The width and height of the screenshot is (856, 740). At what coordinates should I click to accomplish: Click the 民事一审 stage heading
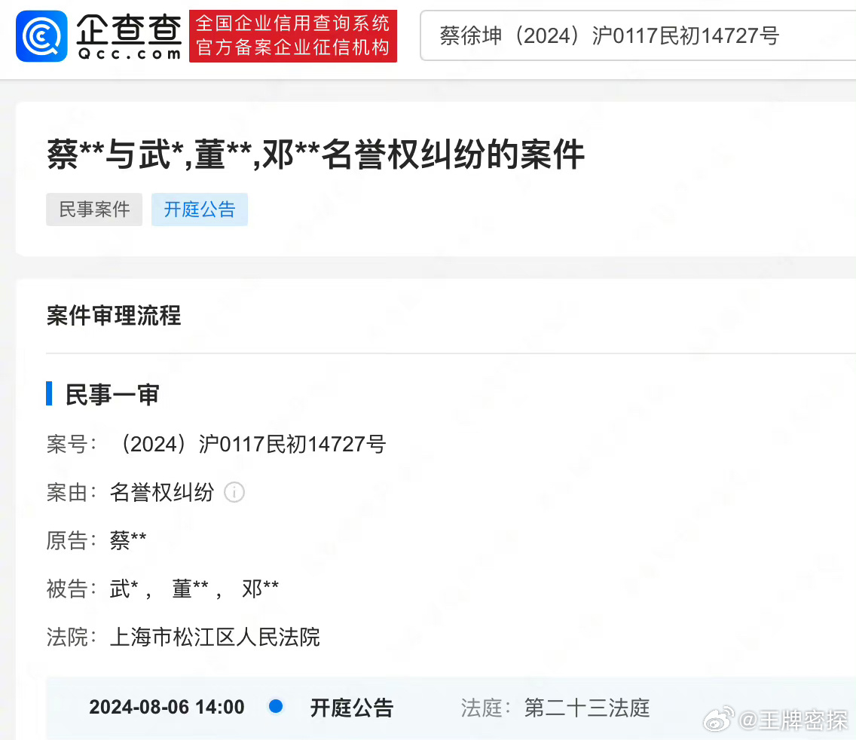pos(112,394)
